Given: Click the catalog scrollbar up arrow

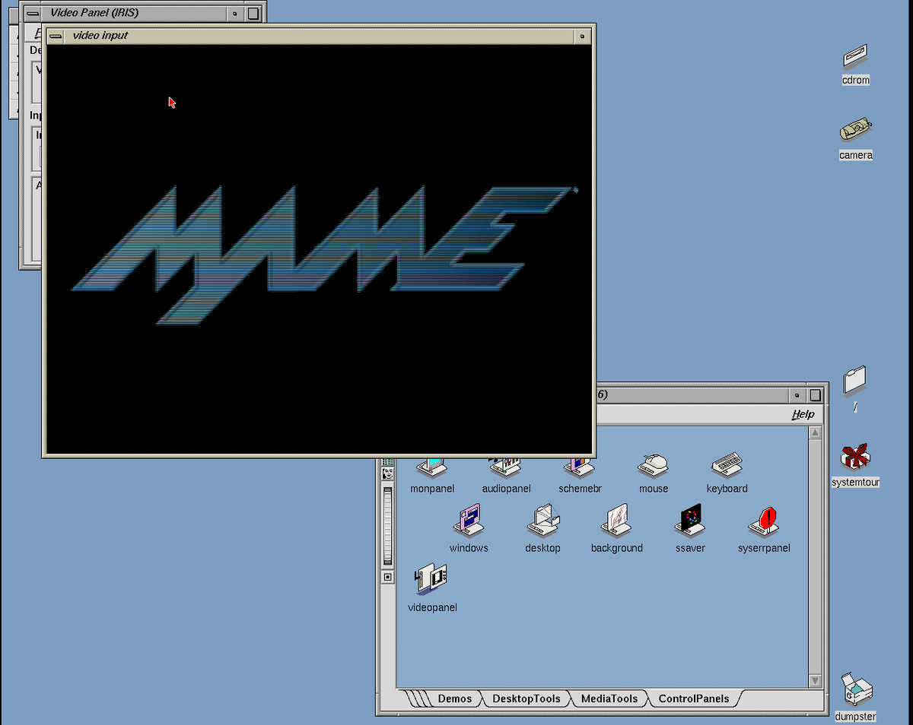Looking at the screenshot, I should [815, 433].
